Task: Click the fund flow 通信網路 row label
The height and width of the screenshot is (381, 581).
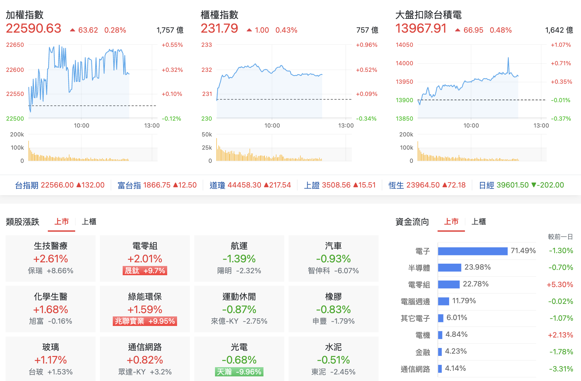Action: point(415,369)
